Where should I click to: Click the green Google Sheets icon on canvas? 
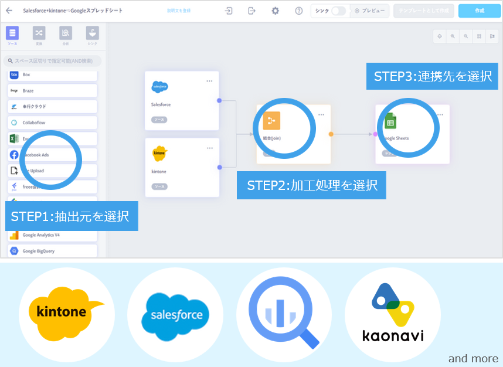390,121
